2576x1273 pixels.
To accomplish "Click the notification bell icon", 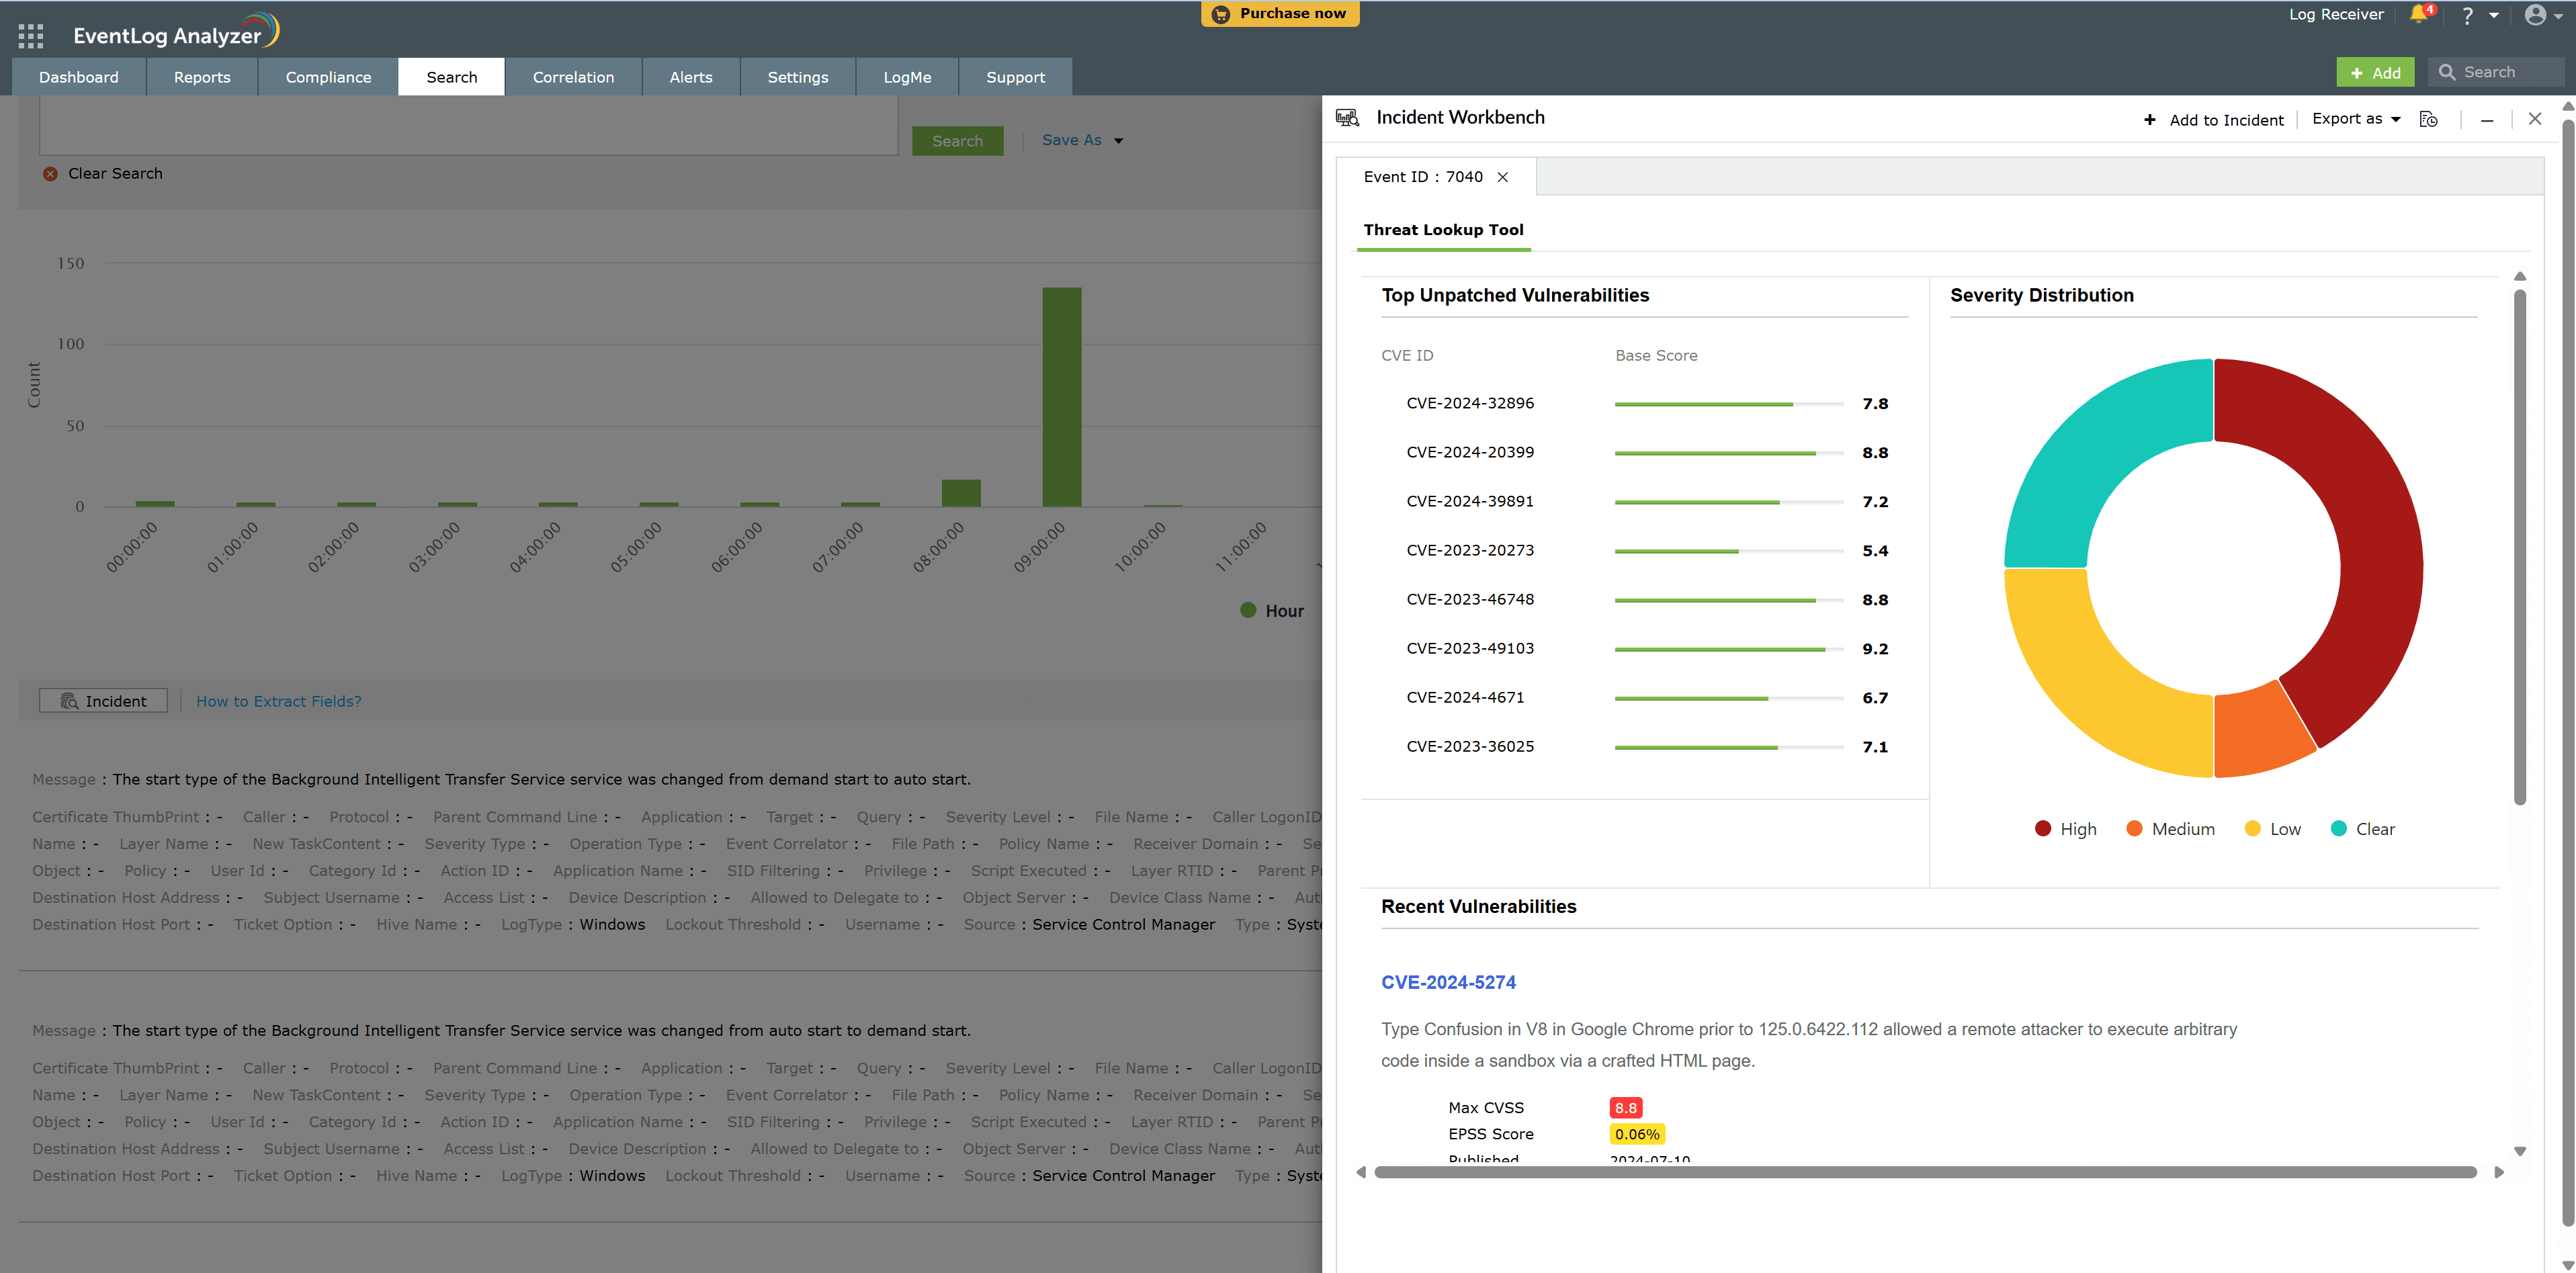I will (x=2418, y=14).
